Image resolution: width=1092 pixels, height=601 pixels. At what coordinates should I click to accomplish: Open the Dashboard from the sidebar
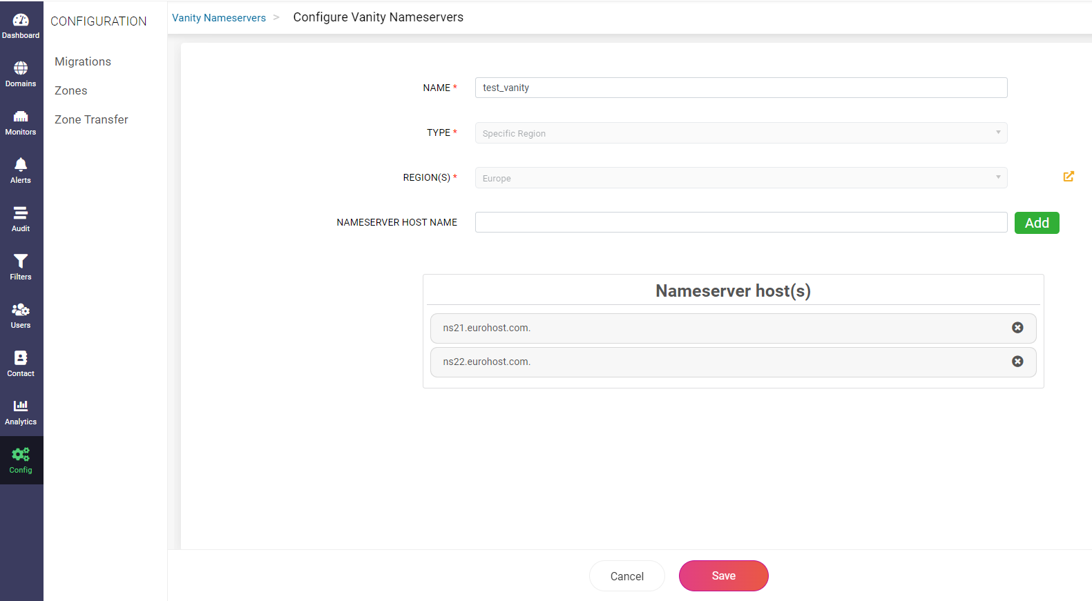point(21,26)
